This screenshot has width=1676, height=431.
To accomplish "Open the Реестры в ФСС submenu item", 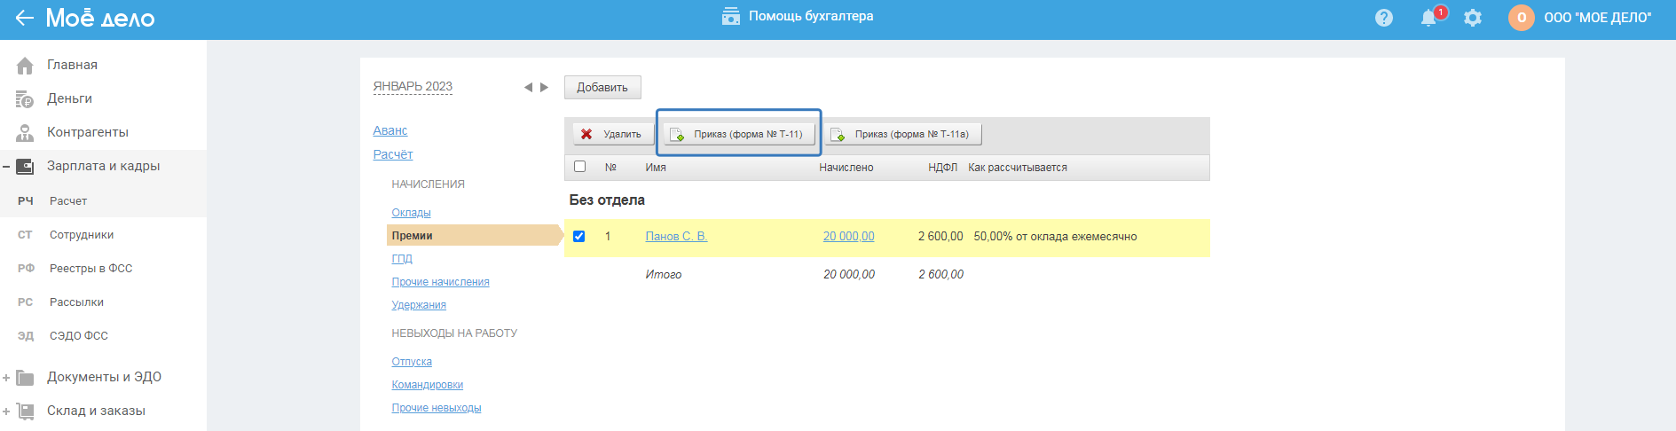I will (90, 269).
